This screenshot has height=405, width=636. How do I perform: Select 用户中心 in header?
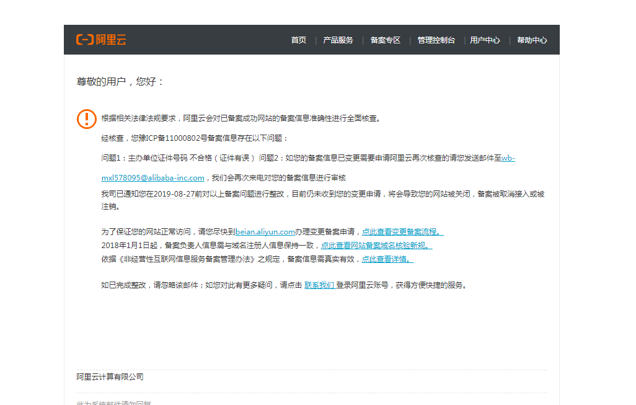pyautogui.click(x=485, y=40)
